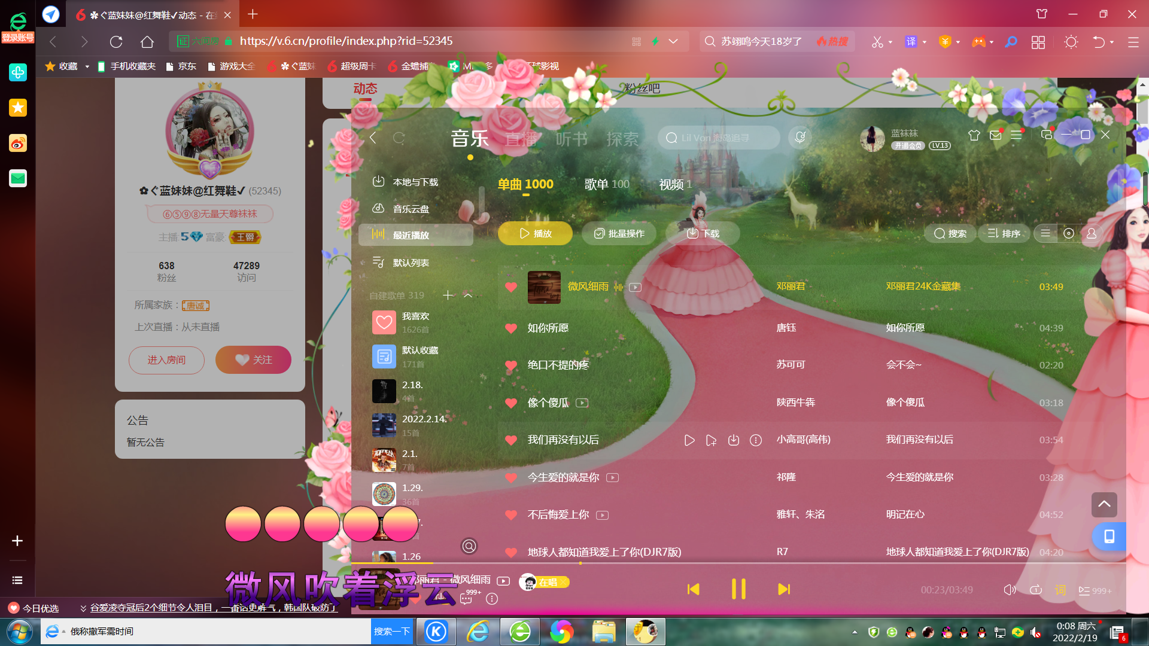Open more options for 我们再没有以后
This screenshot has width=1149, height=646.
click(x=756, y=440)
